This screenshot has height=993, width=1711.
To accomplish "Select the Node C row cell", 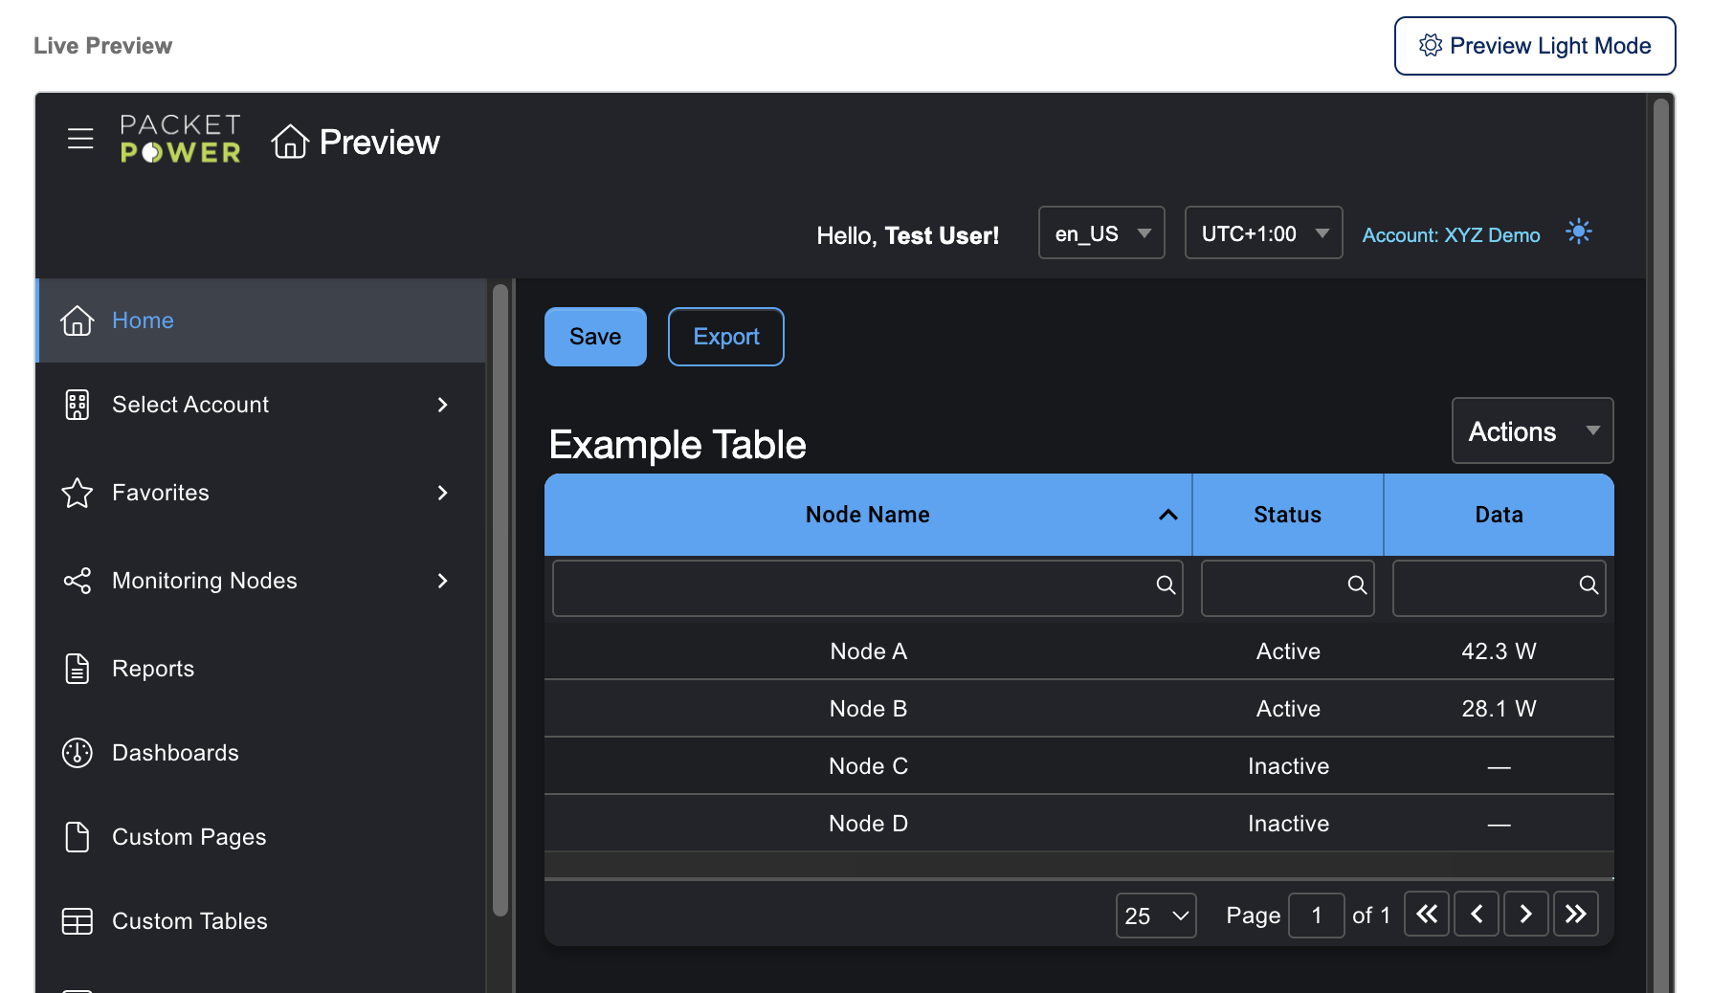I will 868,766.
